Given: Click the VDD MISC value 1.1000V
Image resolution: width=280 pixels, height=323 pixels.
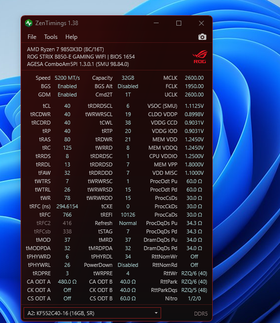Looking at the screenshot, I should [194, 173].
